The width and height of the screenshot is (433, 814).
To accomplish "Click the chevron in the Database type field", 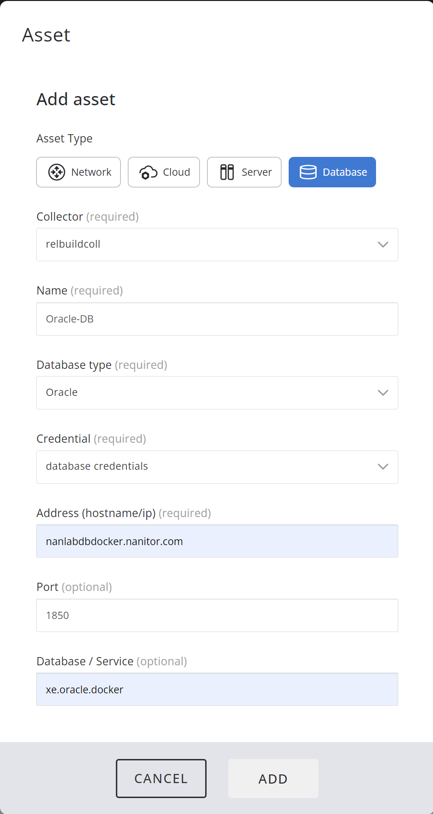I will pos(383,393).
